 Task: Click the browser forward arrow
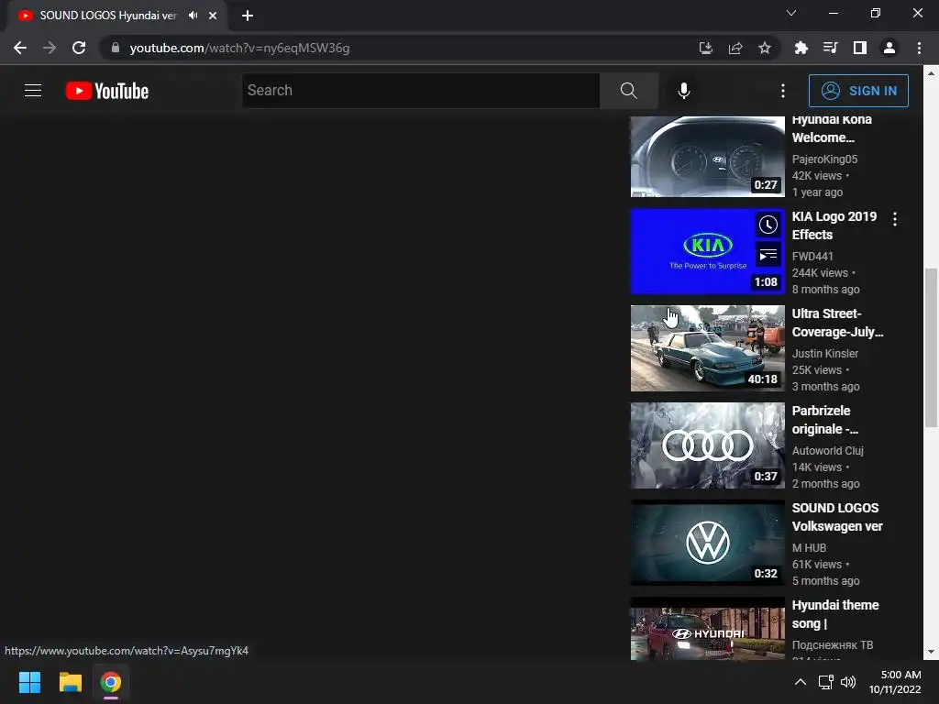tap(50, 48)
